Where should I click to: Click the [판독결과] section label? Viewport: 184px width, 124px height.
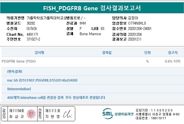pyautogui.click(x=13, y=72)
